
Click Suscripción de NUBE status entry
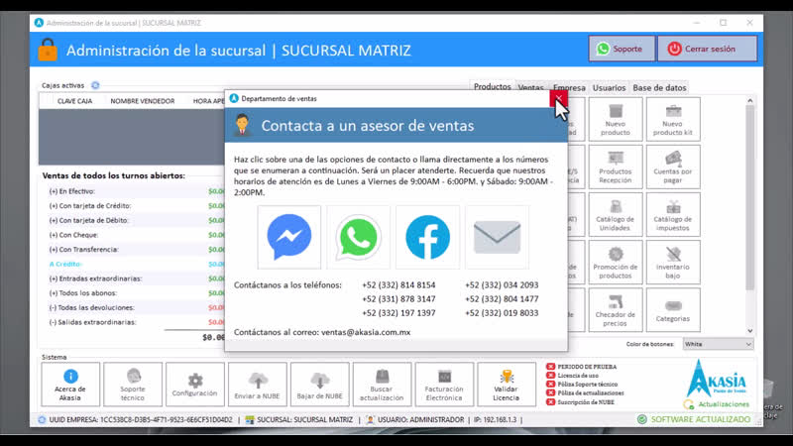(x=581, y=402)
